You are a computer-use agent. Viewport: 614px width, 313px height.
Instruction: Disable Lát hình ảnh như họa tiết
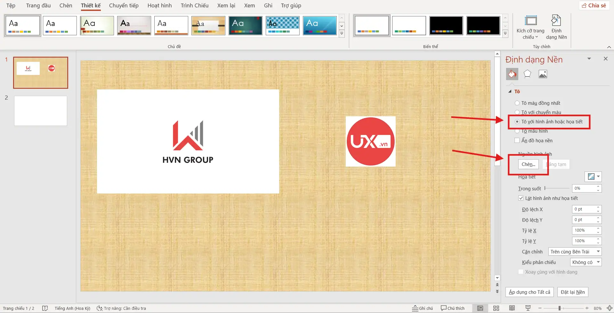(521, 198)
